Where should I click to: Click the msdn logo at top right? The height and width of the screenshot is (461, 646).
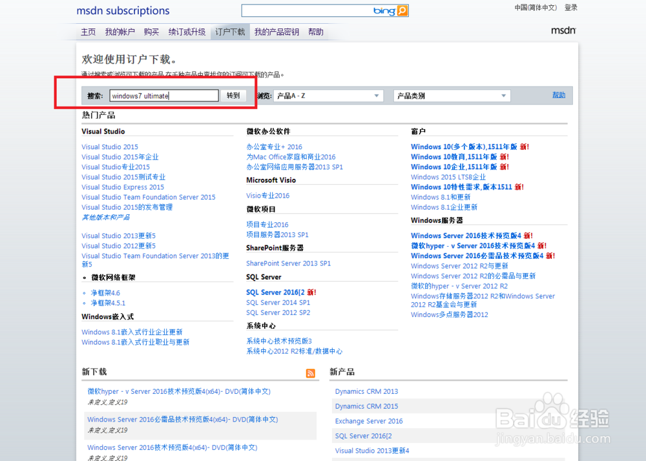point(563,30)
